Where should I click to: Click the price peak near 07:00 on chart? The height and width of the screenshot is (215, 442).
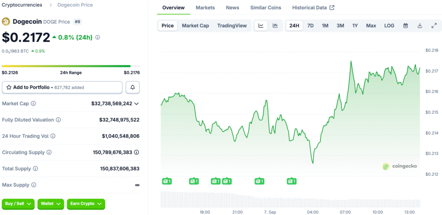[x=351, y=61]
